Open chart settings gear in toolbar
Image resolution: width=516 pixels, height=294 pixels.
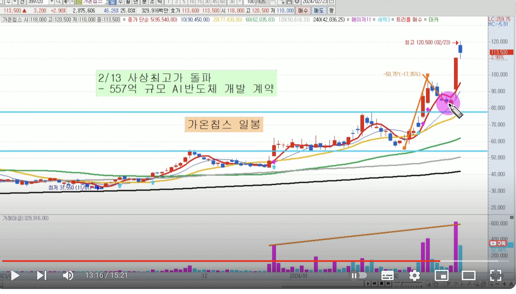(297, 2)
